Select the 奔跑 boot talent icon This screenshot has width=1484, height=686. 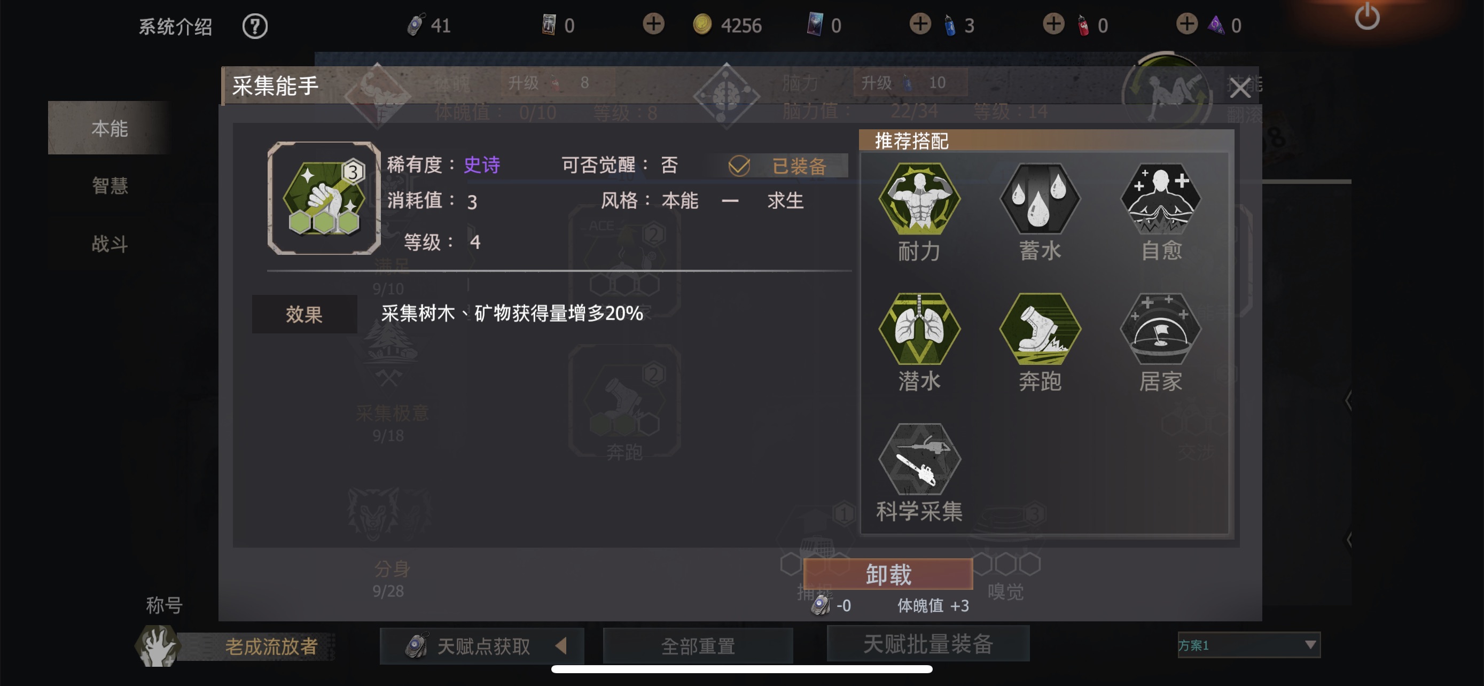tap(1040, 329)
